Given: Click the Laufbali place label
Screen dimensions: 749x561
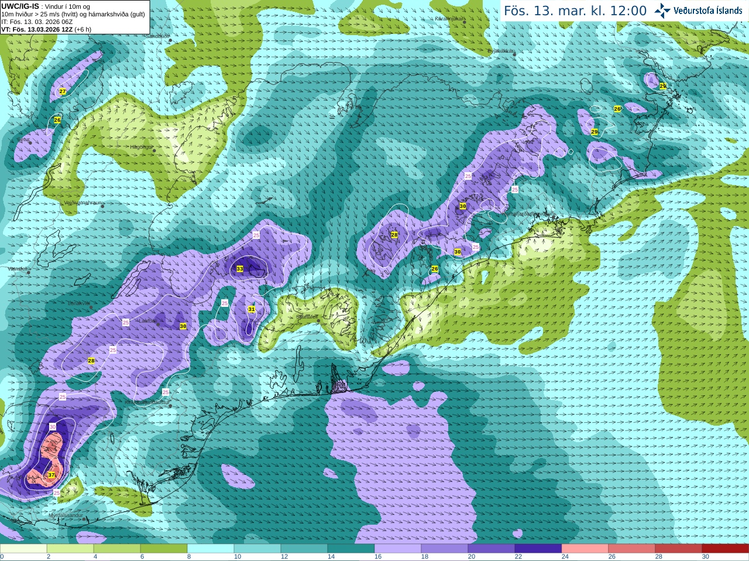Looking at the screenshot, I should (x=147, y=321).
